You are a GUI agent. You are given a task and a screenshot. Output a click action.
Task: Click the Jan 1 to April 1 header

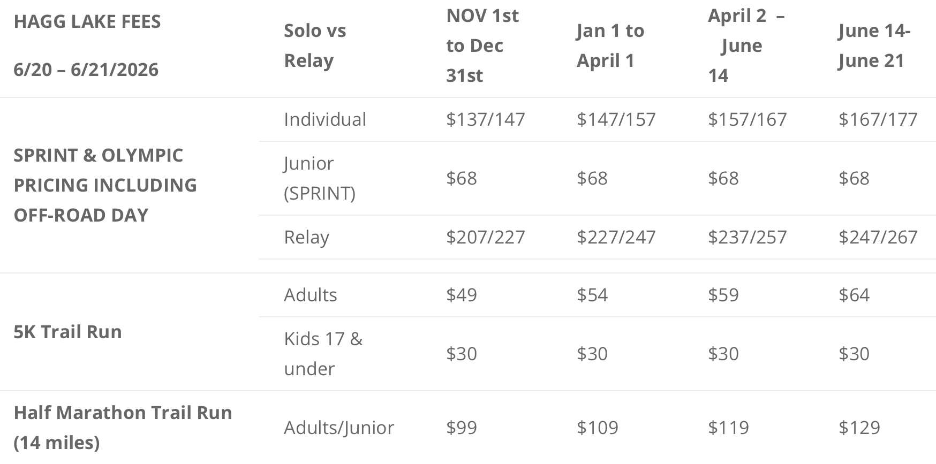tap(610, 45)
